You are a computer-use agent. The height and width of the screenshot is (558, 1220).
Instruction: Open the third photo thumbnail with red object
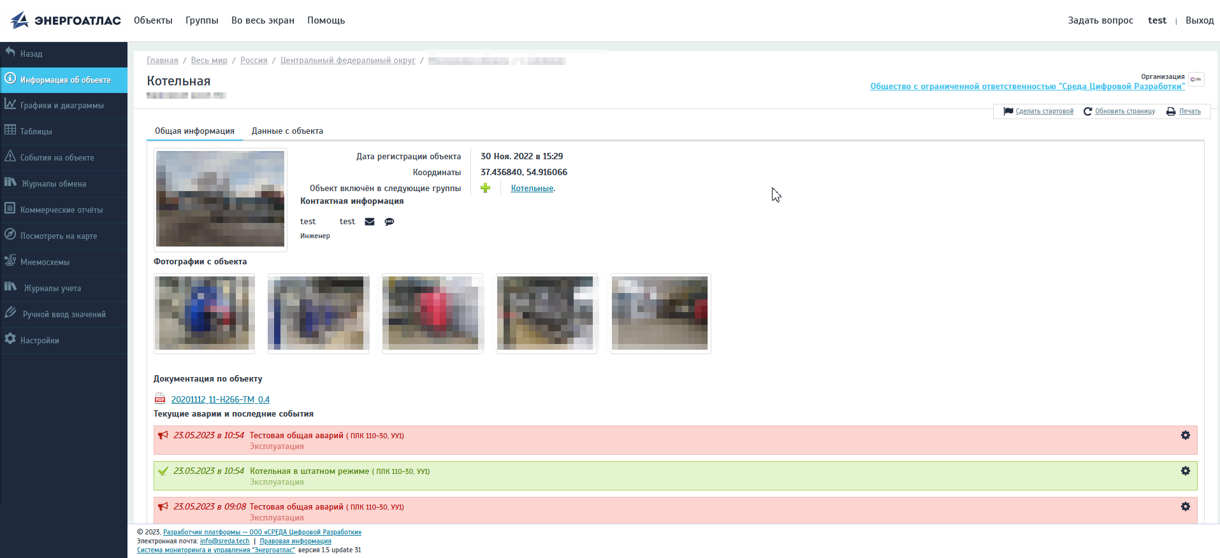pyautogui.click(x=432, y=313)
